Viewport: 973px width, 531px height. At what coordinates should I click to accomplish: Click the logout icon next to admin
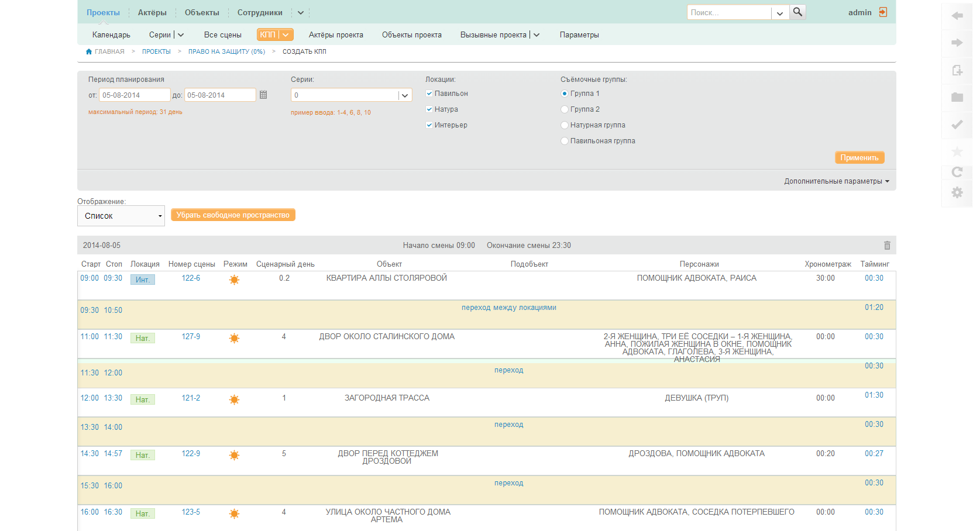(883, 12)
